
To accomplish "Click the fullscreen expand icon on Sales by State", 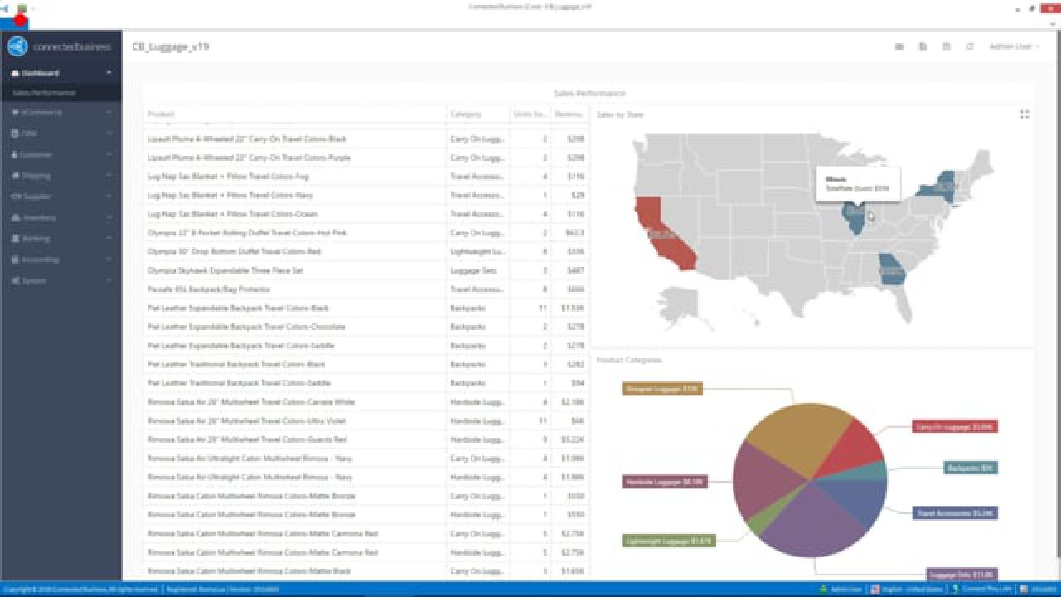I will point(1025,114).
